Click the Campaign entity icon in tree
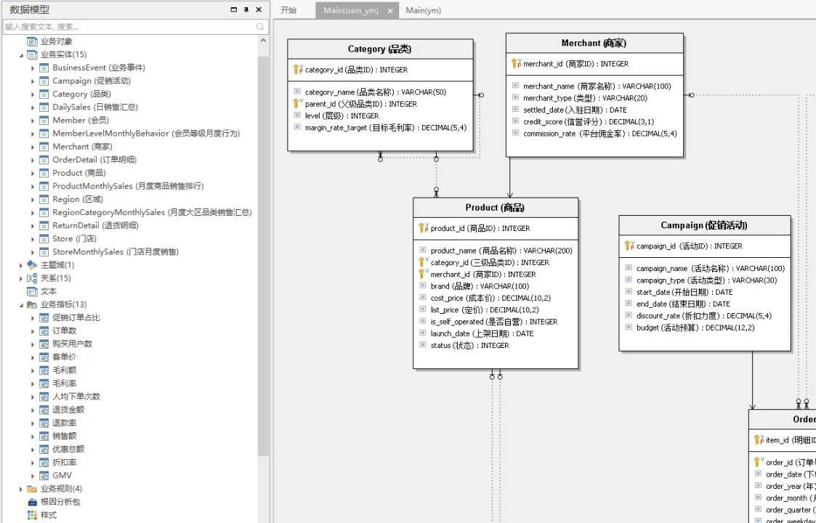This screenshot has height=523, width=816. (44, 81)
